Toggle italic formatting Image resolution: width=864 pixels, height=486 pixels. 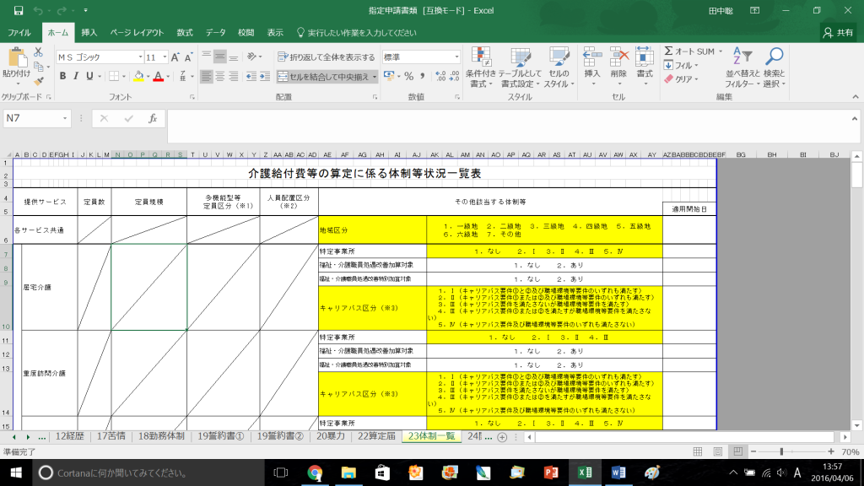(x=76, y=76)
